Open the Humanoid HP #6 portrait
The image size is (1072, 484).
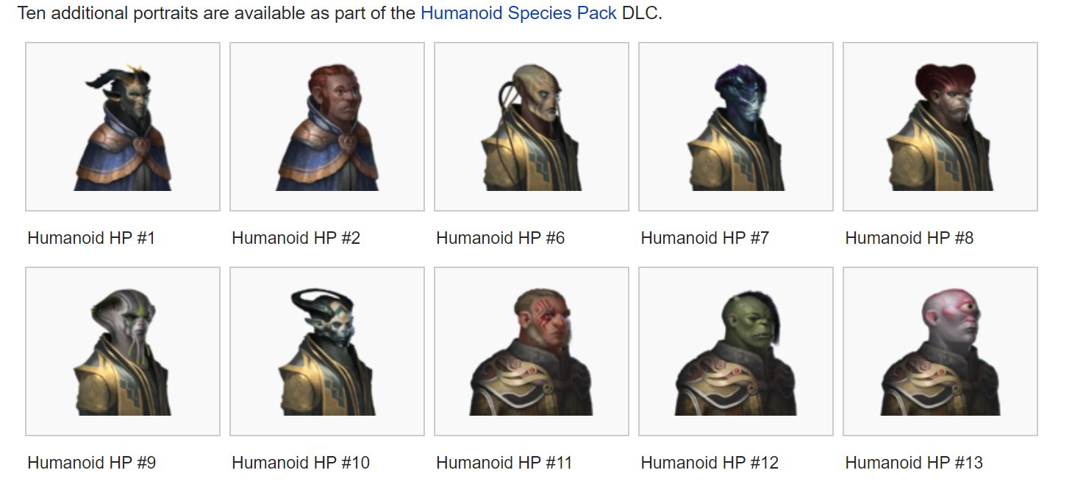point(532,126)
